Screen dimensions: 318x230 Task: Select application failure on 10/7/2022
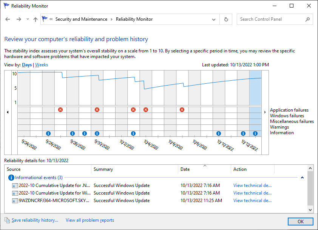click(182, 110)
